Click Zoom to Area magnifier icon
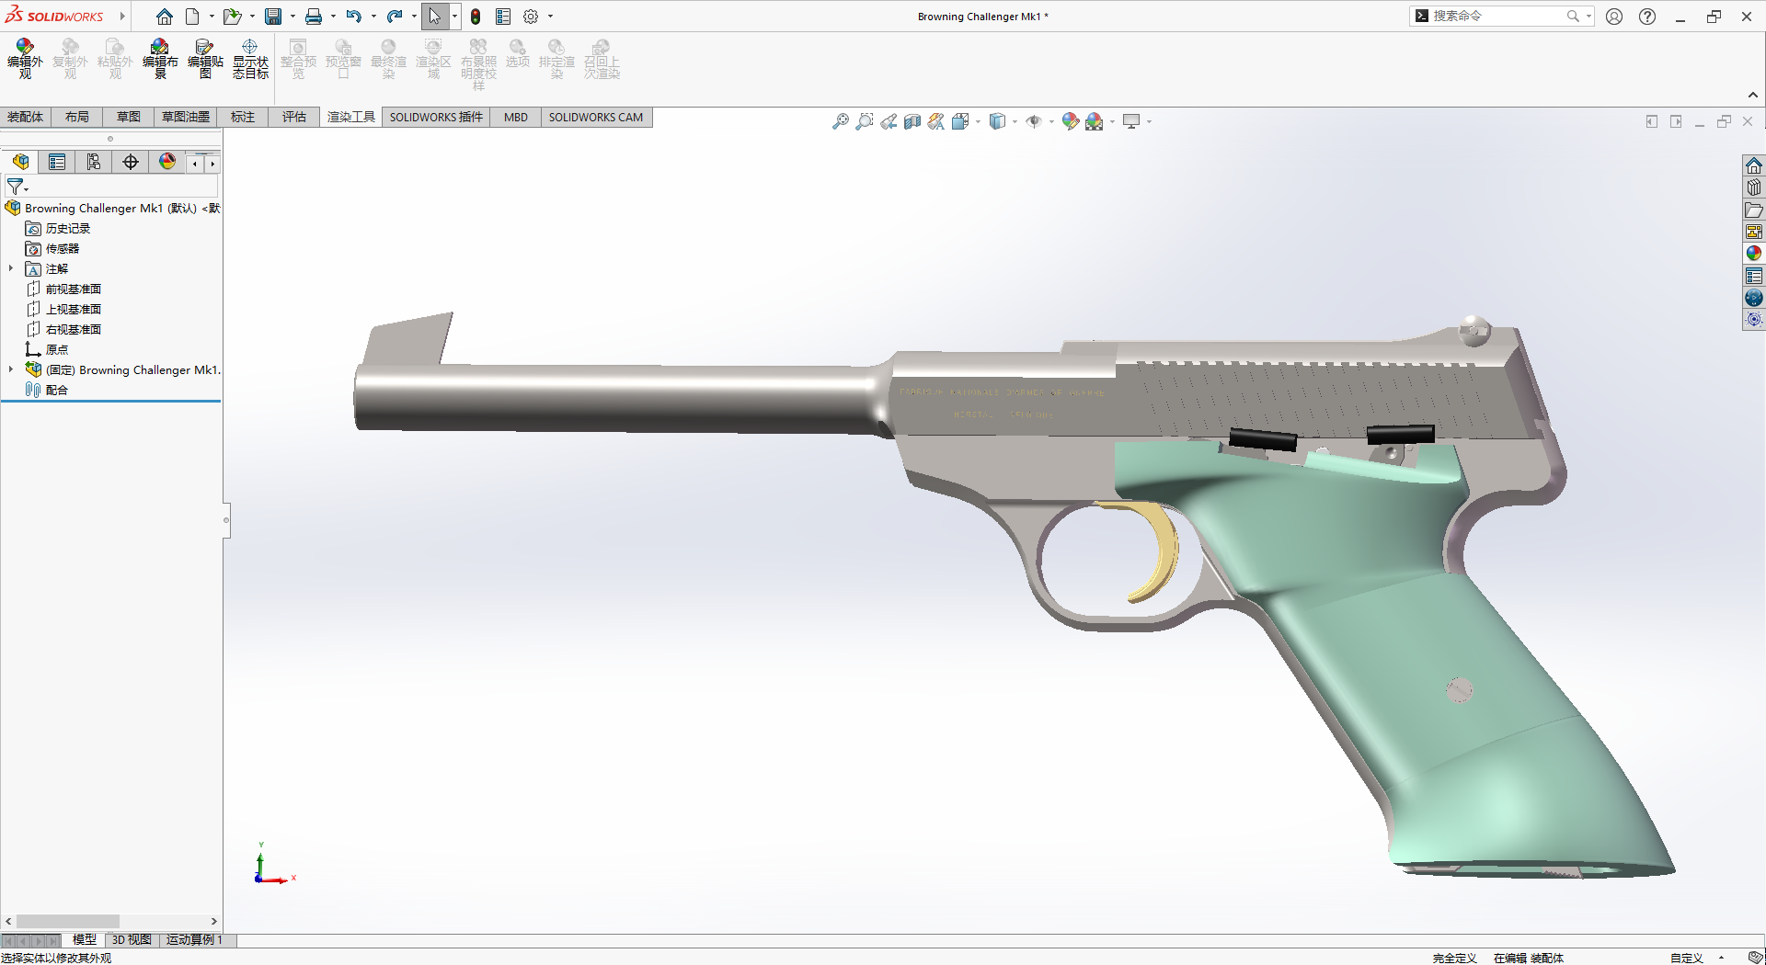Image resolution: width=1766 pixels, height=965 pixels. (865, 121)
